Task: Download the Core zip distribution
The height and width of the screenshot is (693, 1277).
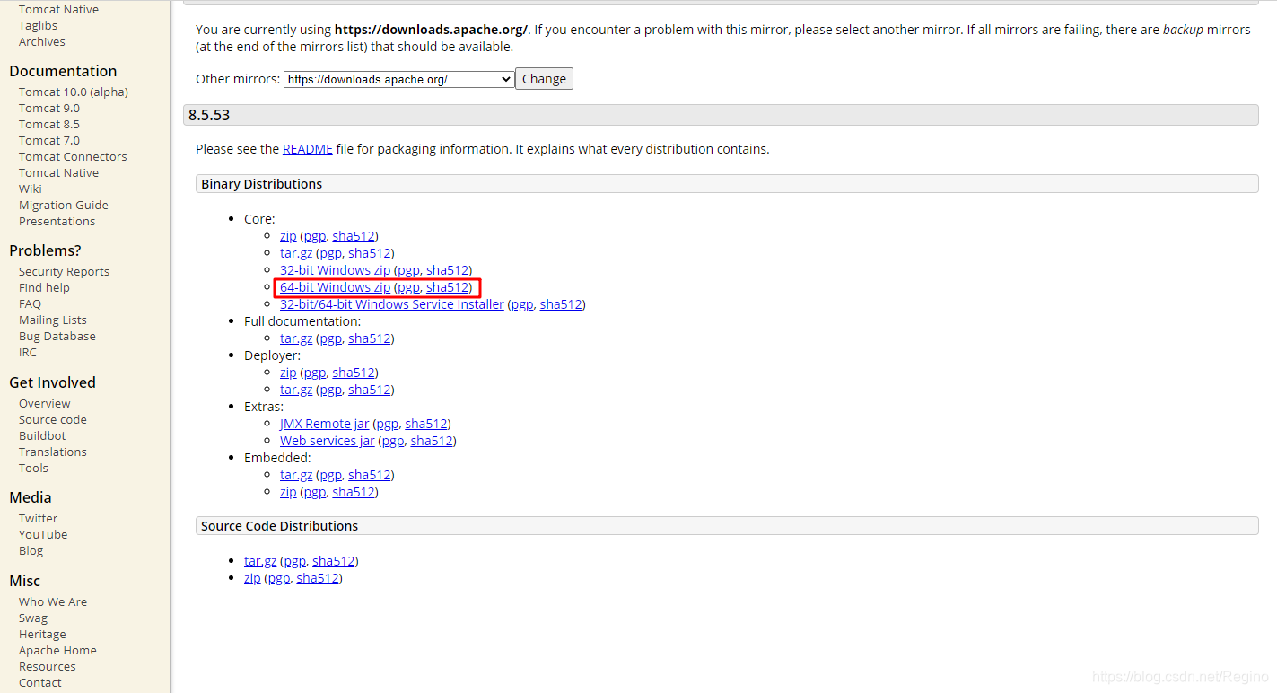Action: 288,236
